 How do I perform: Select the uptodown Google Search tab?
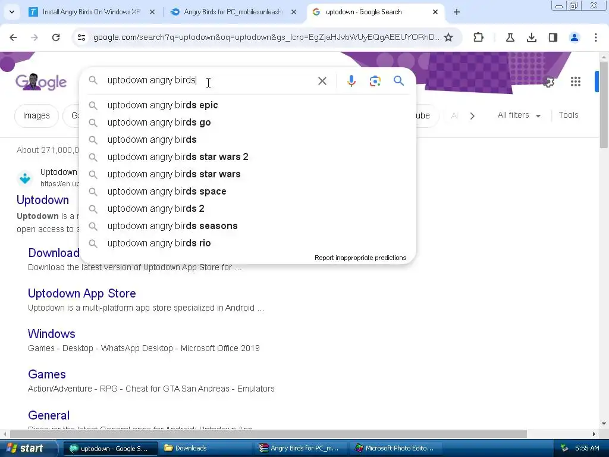point(375,12)
